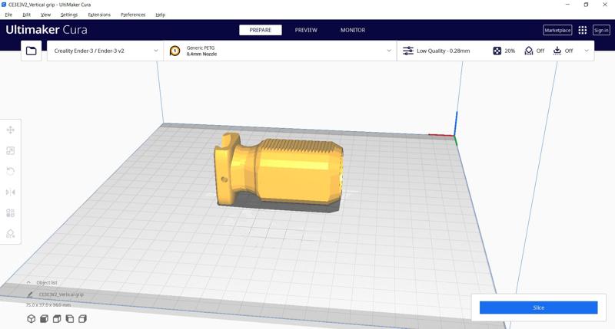
Task: Open the Preferences menu
Action: point(133,15)
